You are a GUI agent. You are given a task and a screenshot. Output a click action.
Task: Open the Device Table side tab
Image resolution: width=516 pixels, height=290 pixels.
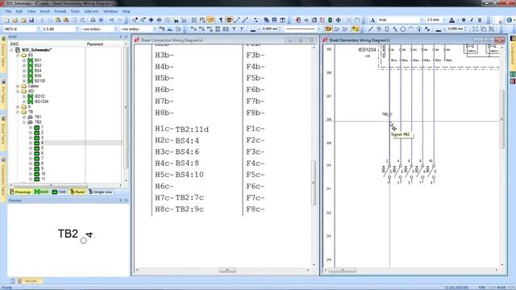click(3, 53)
